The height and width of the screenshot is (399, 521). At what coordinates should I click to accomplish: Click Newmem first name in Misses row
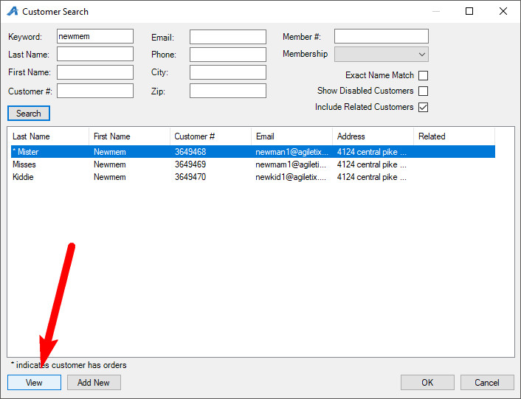110,164
